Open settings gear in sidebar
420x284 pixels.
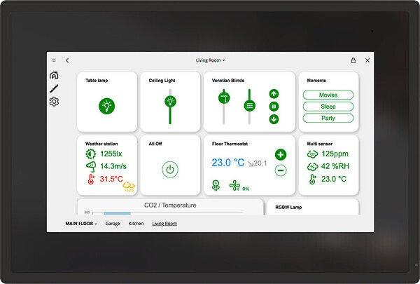(x=54, y=102)
